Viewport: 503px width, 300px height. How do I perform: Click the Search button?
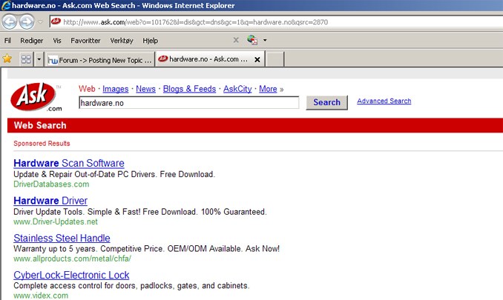click(326, 102)
